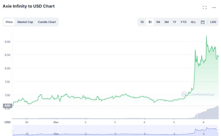Select the 1Y time range
This screenshot has width=221, height=136.
point(174,22)
